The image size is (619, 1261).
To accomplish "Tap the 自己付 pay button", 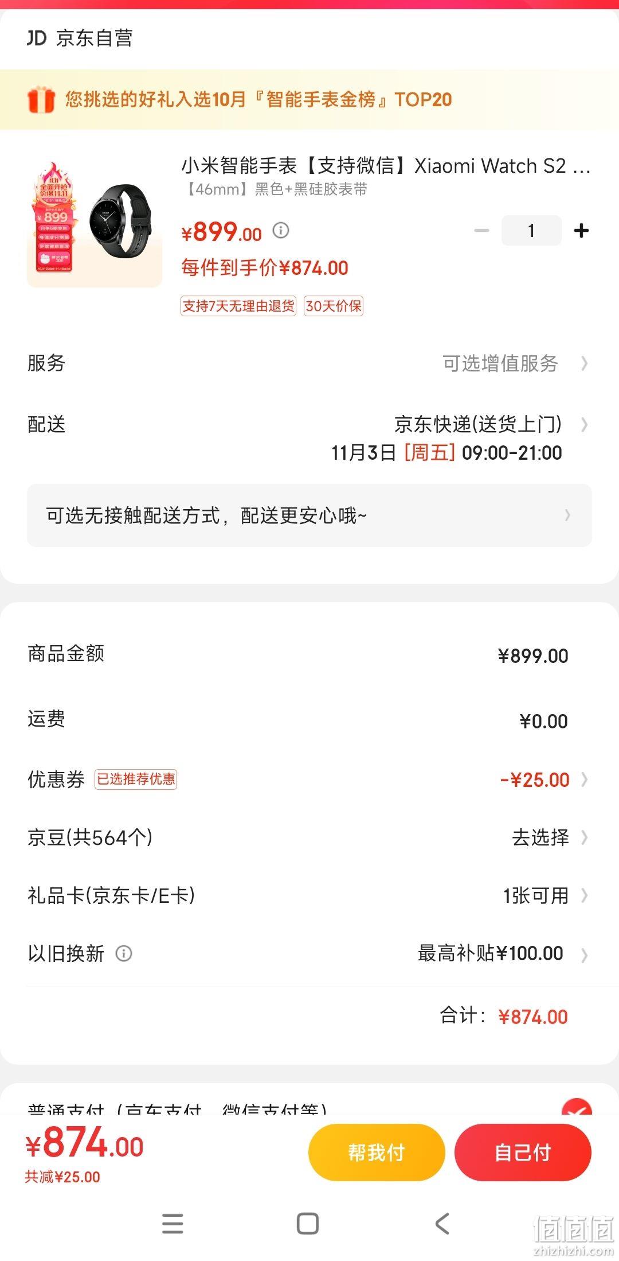I will click(523, 1152).
